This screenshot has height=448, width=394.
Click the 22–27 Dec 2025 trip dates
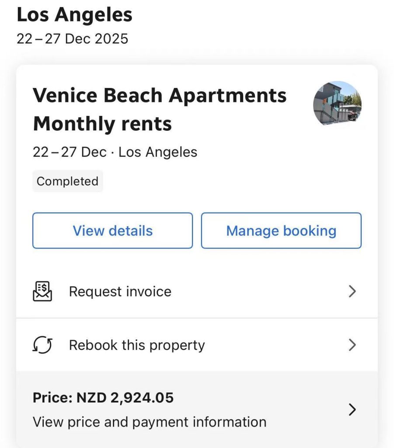(x=73, y=38)
